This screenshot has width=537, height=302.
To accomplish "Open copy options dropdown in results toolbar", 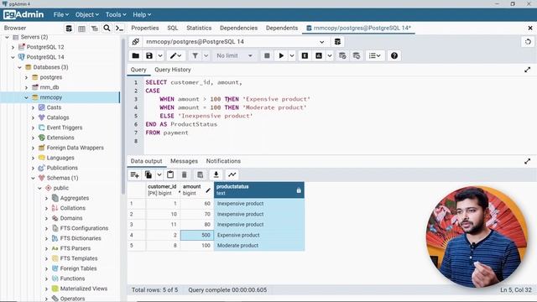I will [159, 174].
